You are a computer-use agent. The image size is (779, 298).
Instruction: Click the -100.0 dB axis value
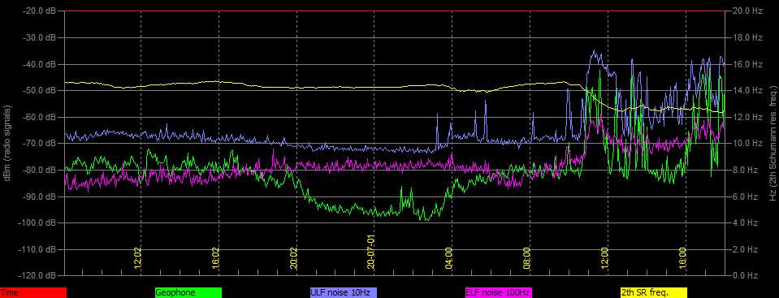pos(38,222)
